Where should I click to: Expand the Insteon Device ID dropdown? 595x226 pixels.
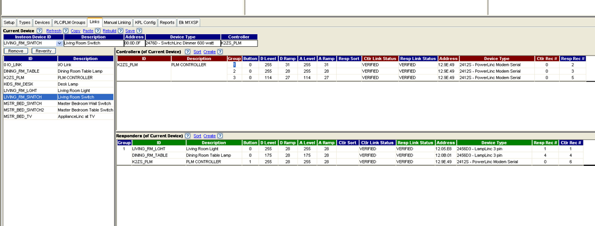(x=59, y=43)
